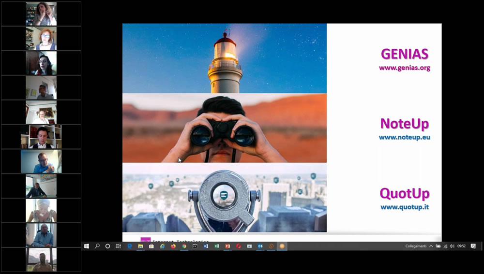Viewport: 484px width, 274px height.
Task: Click the man with binoculars image
Action: point(225,128)
